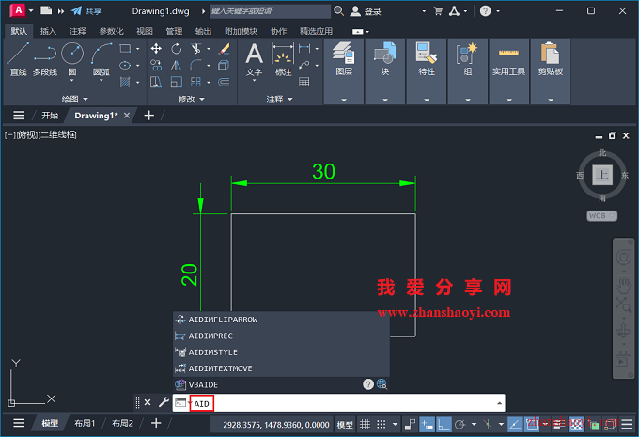Select the 多段线 polyline tool
The image size is (639, 437).
[x=45, y=59]
